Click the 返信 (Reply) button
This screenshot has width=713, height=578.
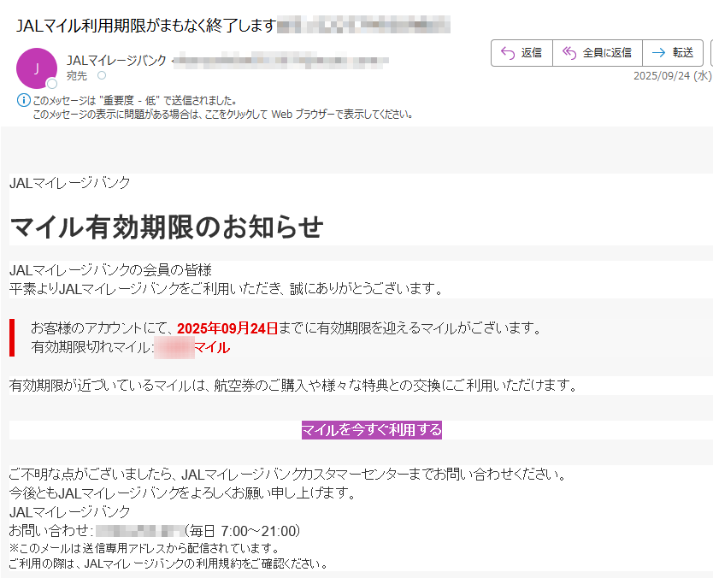(521, 53)
